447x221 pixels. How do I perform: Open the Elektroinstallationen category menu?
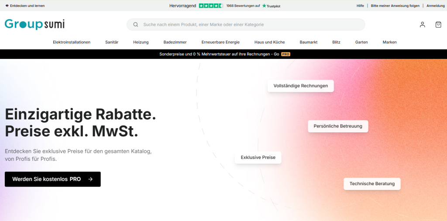72,42
